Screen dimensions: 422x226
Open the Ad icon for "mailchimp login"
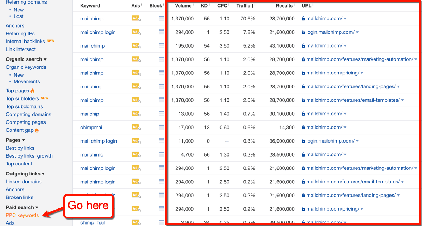[x=136, y=32]
